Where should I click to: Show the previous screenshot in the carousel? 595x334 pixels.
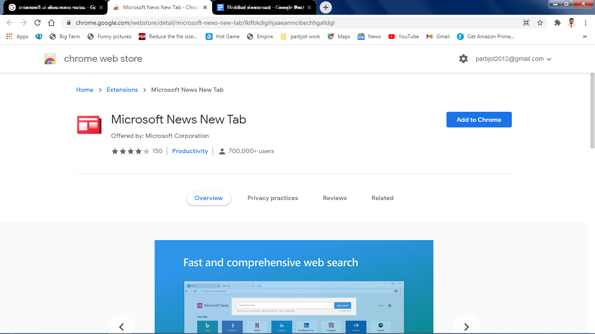click(x=122, y=327)
